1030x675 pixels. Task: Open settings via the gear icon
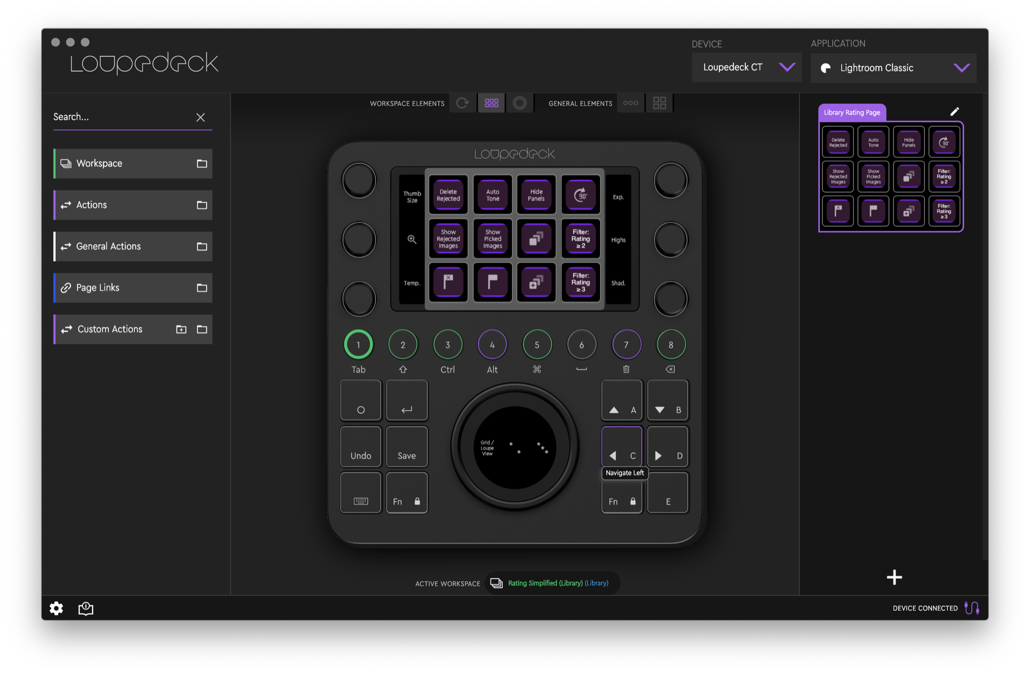click(x=56, y=609)
